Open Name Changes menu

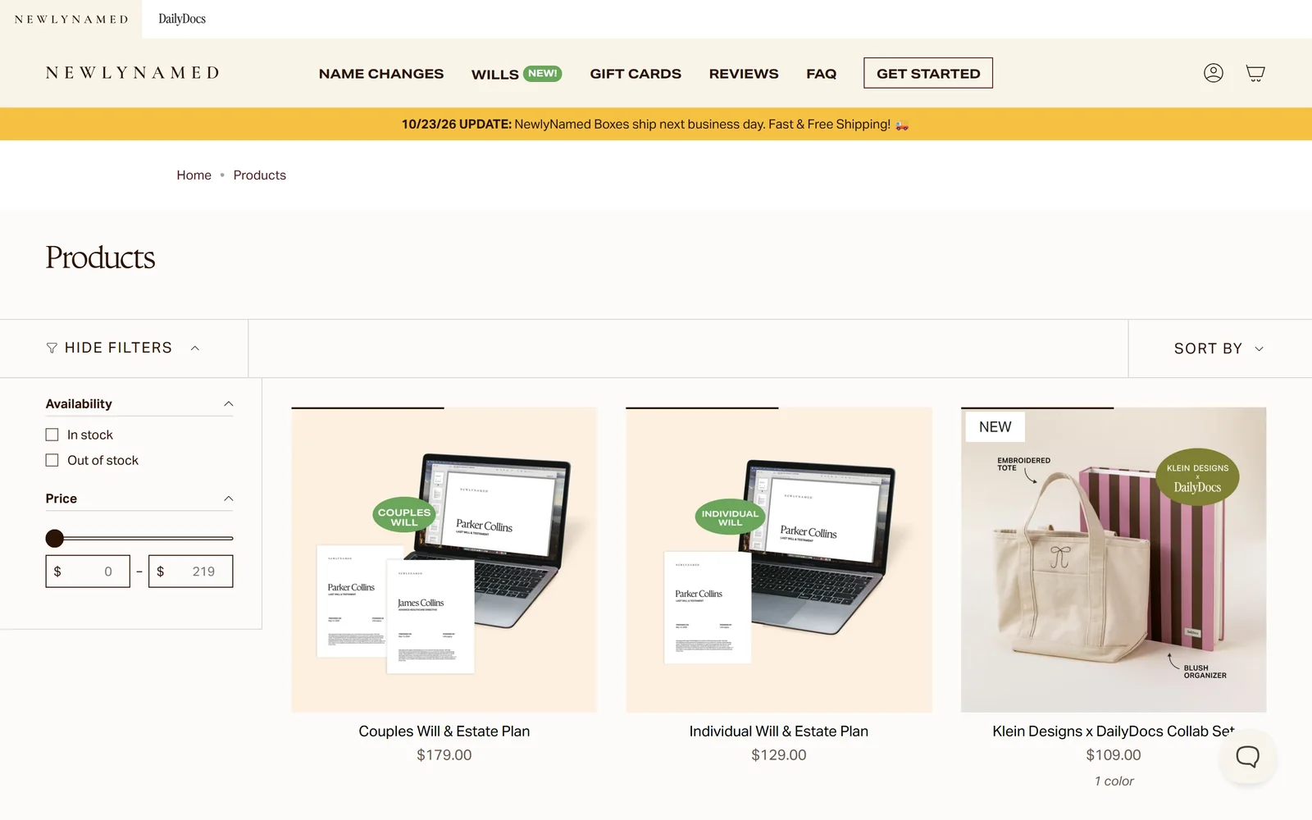tap(381, 74)
